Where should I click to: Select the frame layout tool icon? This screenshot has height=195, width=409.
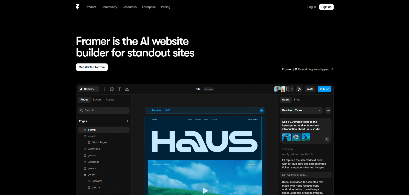click(112, 89)
